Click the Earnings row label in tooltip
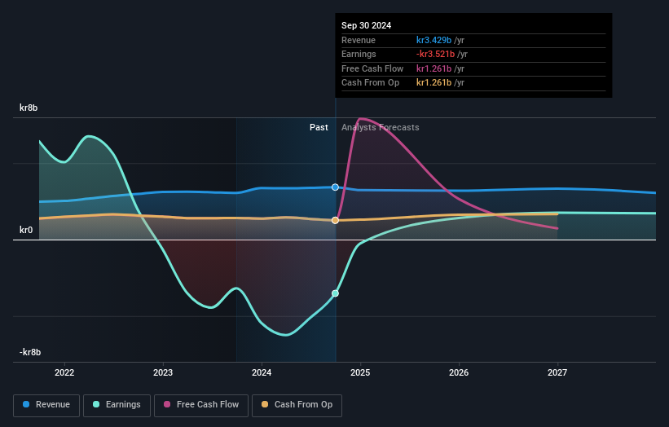Viewport: 669px width, 427px height. coord(359,54)
